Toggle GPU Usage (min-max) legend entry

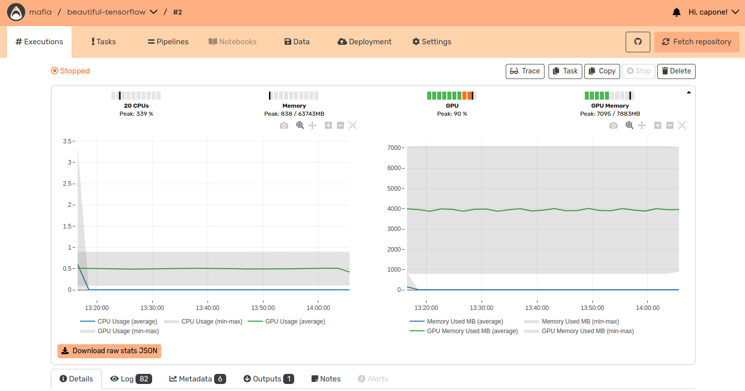[x=120, y=331]
